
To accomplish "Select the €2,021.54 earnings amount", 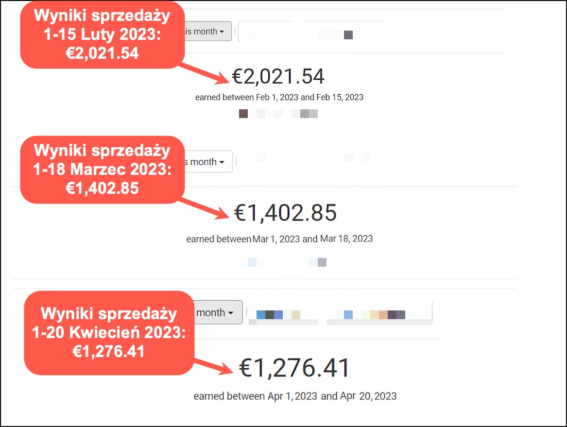I will pos(278,76).
